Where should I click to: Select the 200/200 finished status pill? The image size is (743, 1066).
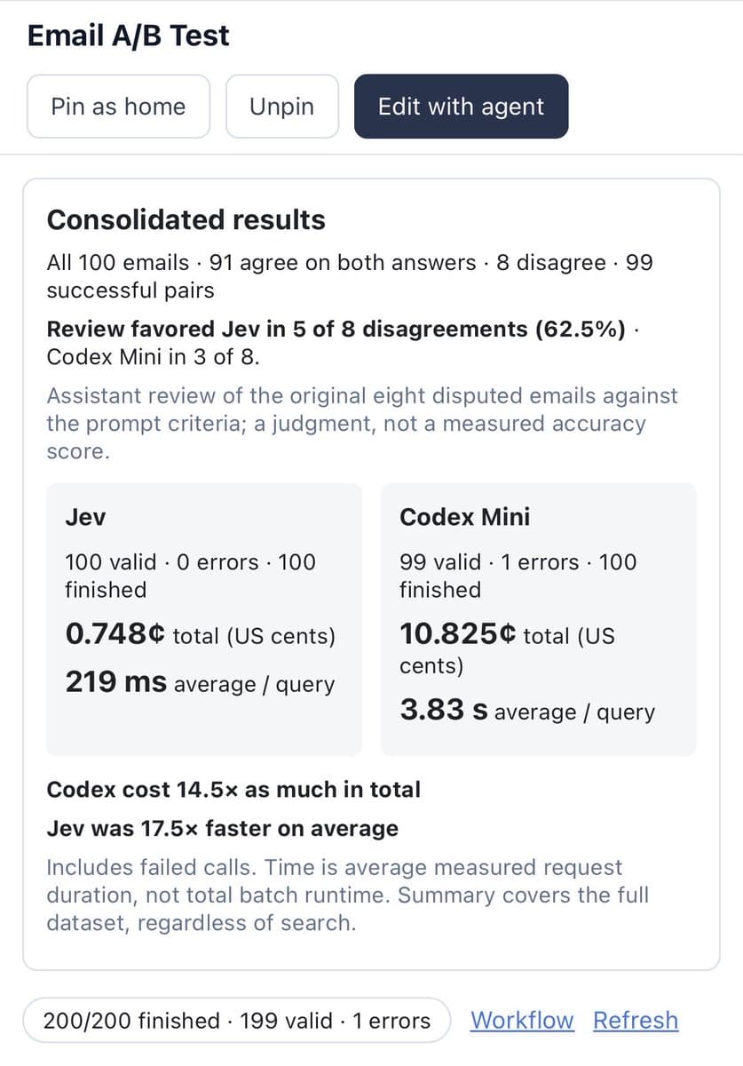(237, 1021)
